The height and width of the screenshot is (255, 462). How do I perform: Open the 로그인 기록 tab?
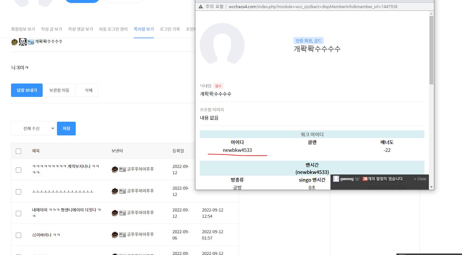[170, 29]
